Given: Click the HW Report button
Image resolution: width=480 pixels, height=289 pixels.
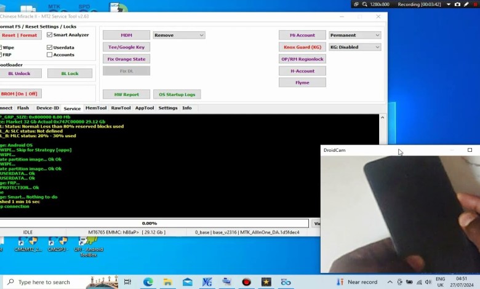Looking at the screenshot, I should pos(126,95).
